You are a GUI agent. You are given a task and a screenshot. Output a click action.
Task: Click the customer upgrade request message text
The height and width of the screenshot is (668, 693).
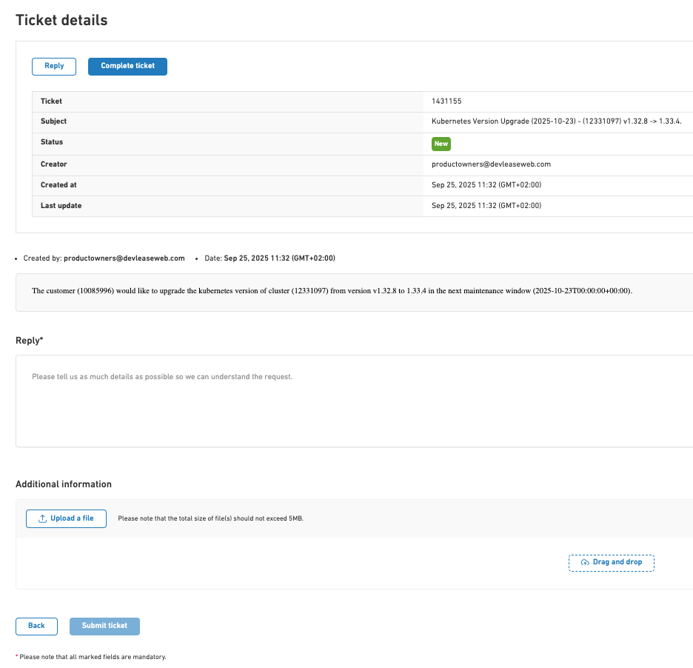pos(332,291)
